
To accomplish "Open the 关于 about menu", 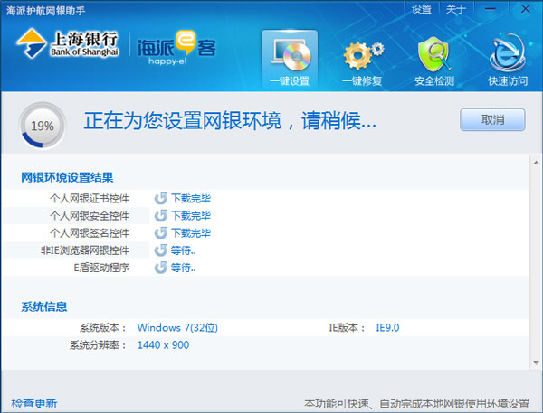I will (x=457, y=9).
